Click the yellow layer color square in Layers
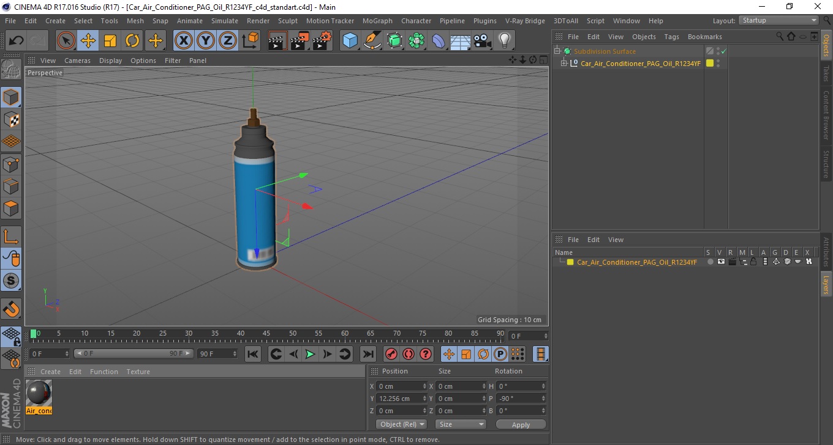This screenshot has width=833, height=445. pyautogui.click(x=570, y=262)
